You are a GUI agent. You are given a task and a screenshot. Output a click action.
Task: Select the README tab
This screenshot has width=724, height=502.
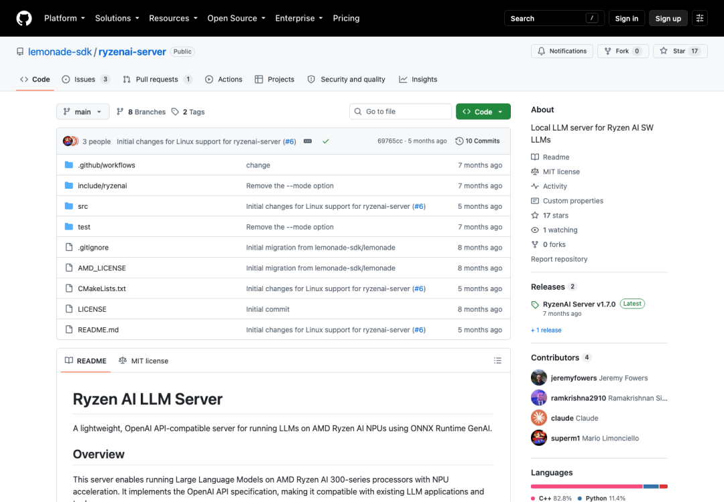coord(85,361)
